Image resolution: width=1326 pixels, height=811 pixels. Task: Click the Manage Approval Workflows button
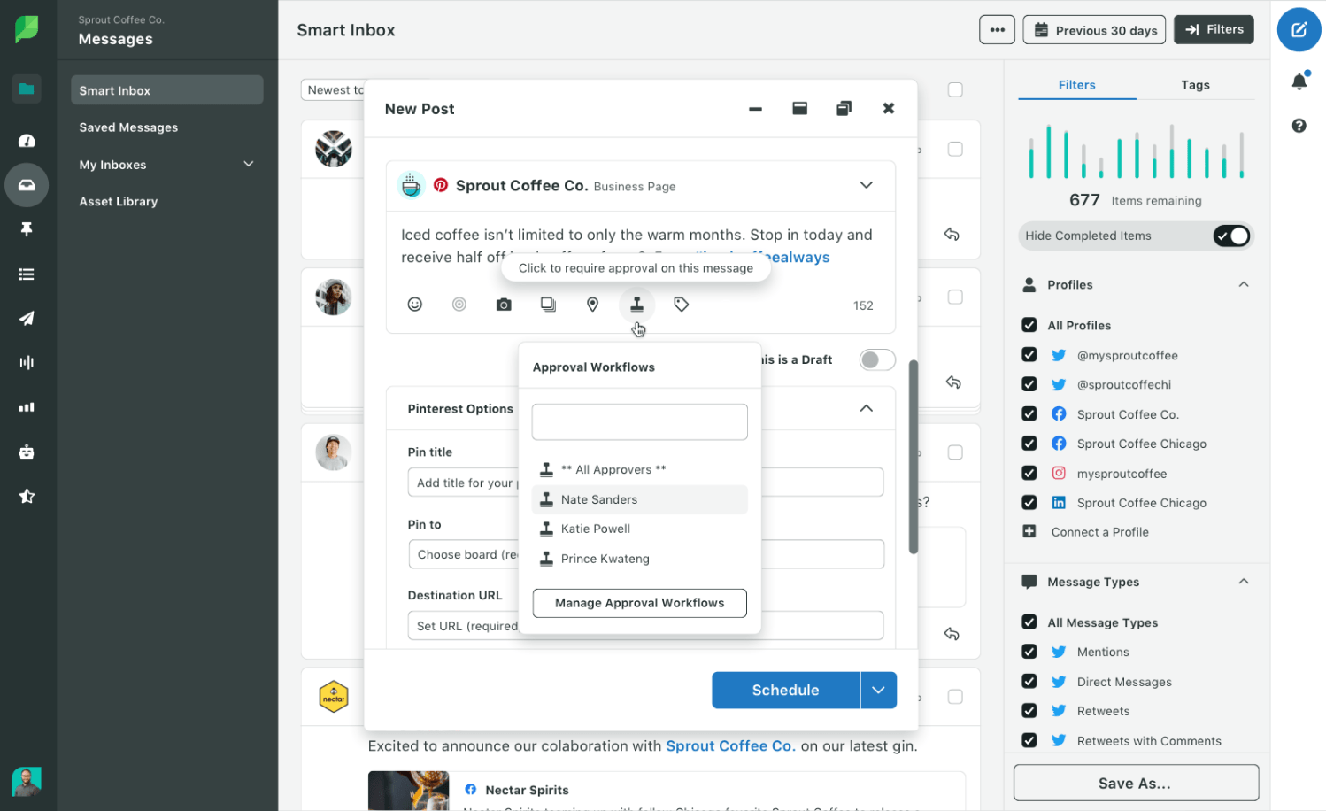(x=639, y=603)
